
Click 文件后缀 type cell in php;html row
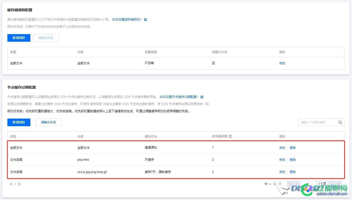click(x=16, y=160)
